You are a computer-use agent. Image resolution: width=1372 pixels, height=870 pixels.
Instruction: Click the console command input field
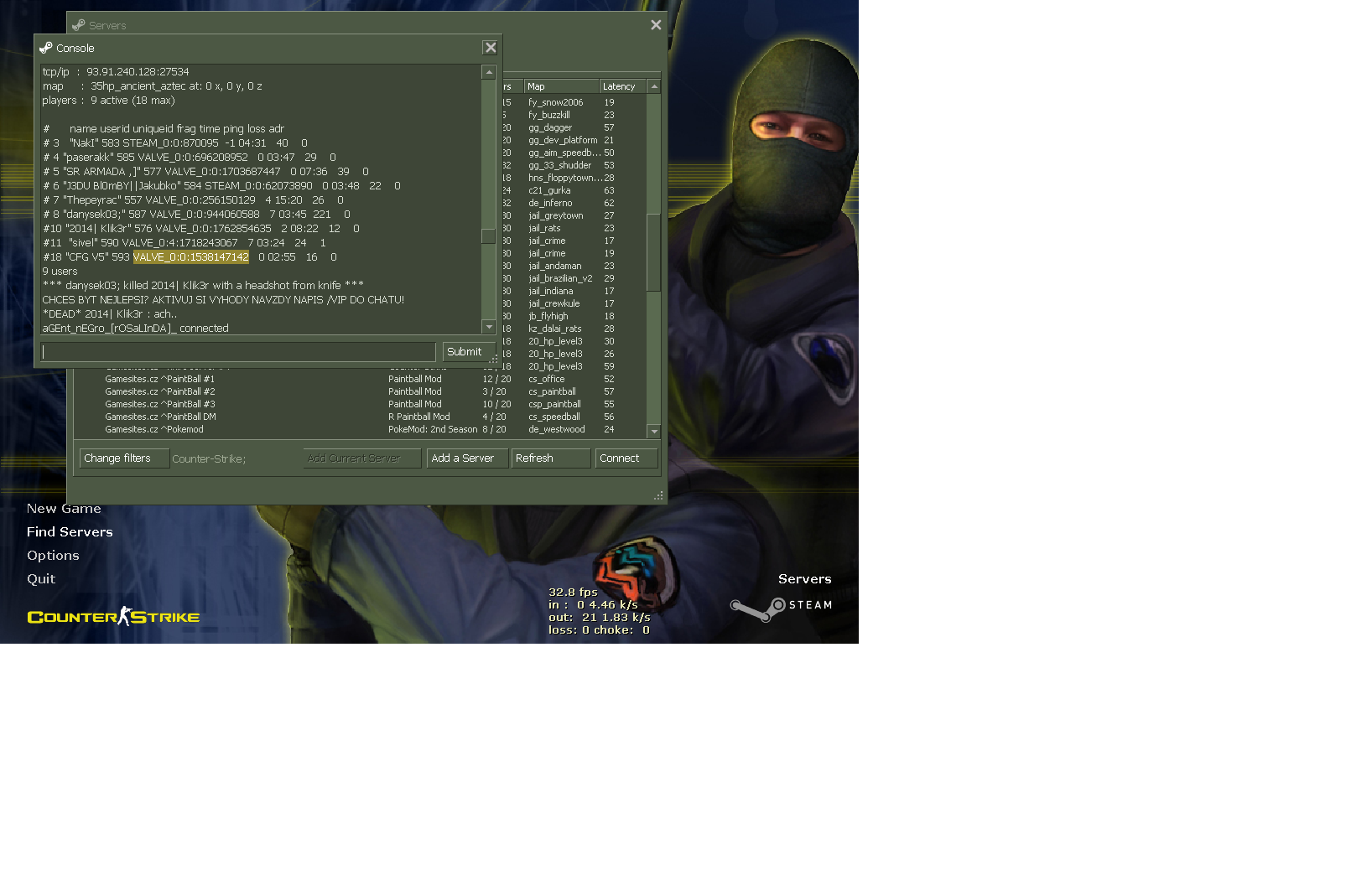(x=238, y=352)
